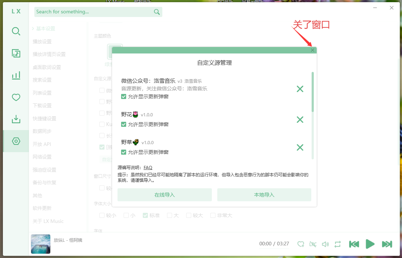Toggle 允许显示更新弹窗 checkbox under 野草
Screen dimensions: 402x258
coord(124,152)
